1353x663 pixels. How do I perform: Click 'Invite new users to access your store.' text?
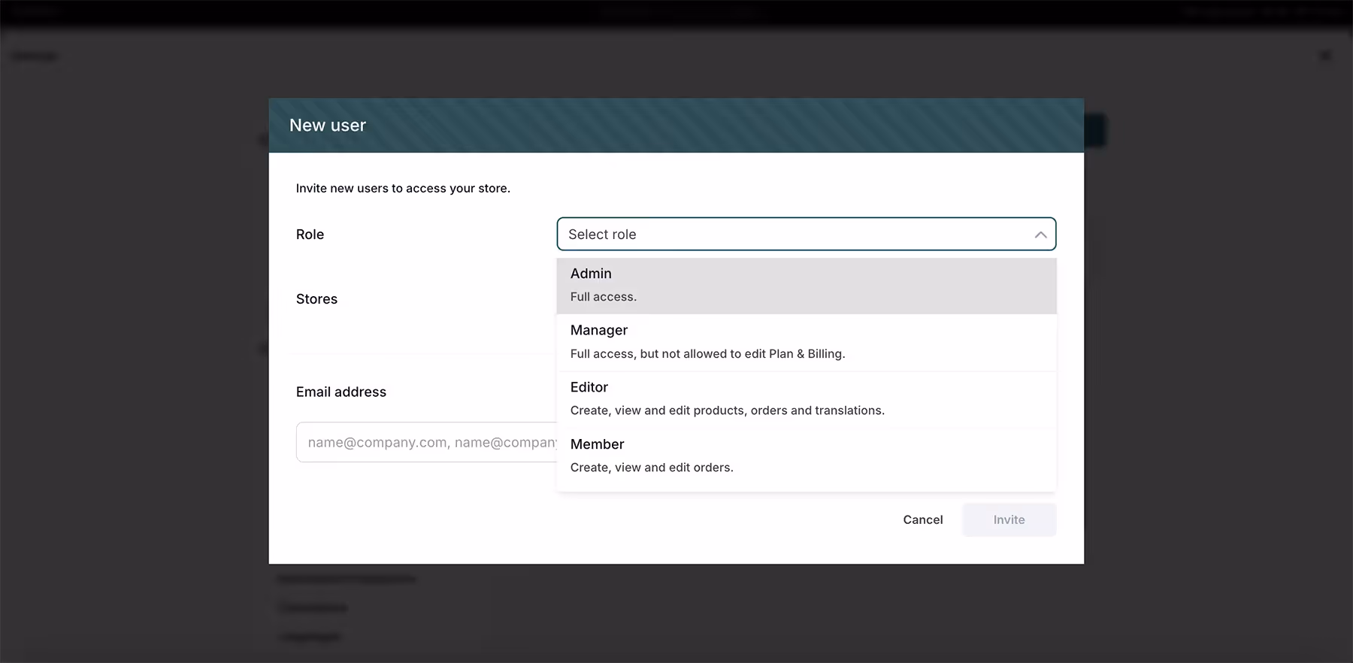pyautogui.click(x=403, y=188)
